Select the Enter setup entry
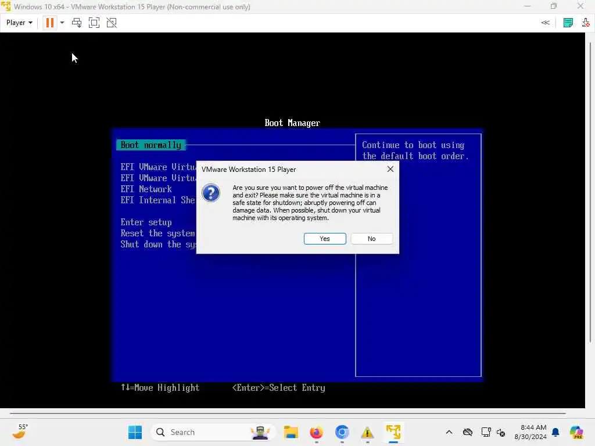595x446 pixels. click(146, 222)
